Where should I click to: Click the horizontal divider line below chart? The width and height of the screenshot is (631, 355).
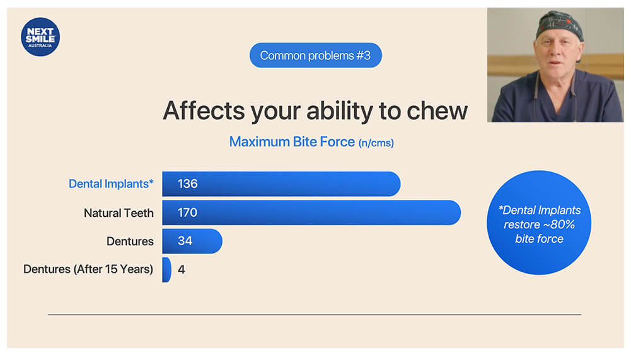coord(315,315)
